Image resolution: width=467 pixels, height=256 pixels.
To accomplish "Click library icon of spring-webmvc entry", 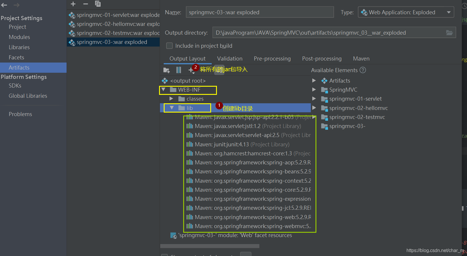I will point(190,226).
